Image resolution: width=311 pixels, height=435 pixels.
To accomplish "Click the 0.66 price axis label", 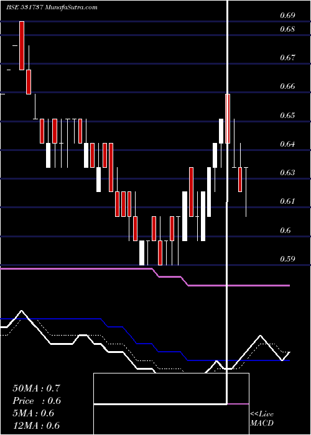I will tap(287, 86).
